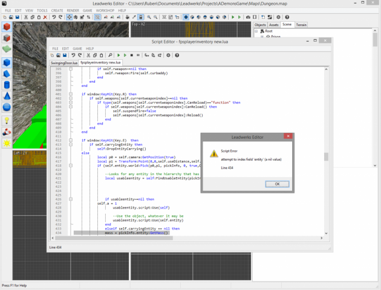Click OK in the Script Error dialog

click(x=277, y=184)
